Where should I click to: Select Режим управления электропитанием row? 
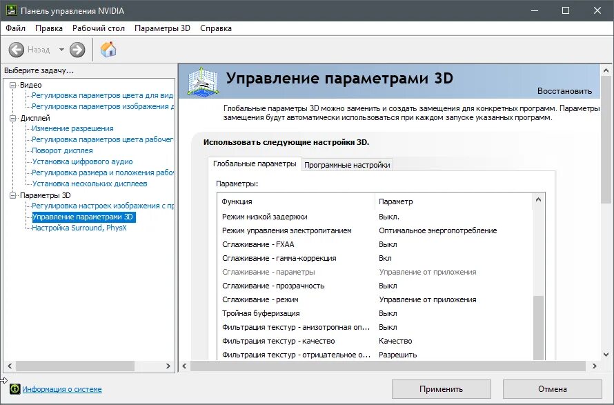pyautogui.click(x=375, y=230)
